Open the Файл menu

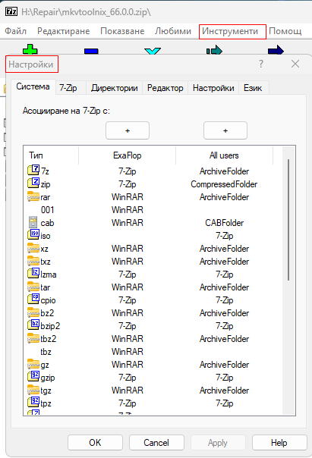15,31
